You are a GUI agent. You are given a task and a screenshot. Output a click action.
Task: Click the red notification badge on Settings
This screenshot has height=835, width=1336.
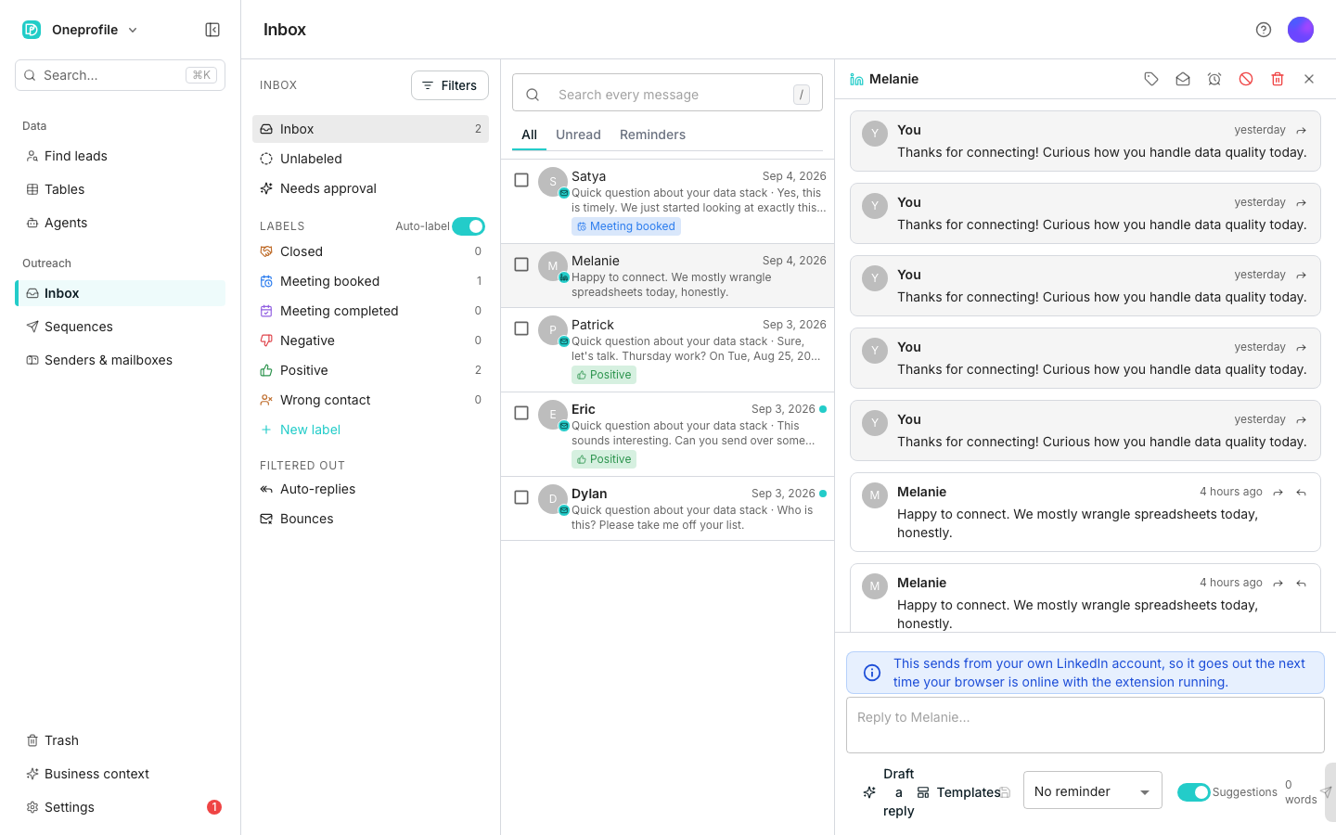point(214,807)
